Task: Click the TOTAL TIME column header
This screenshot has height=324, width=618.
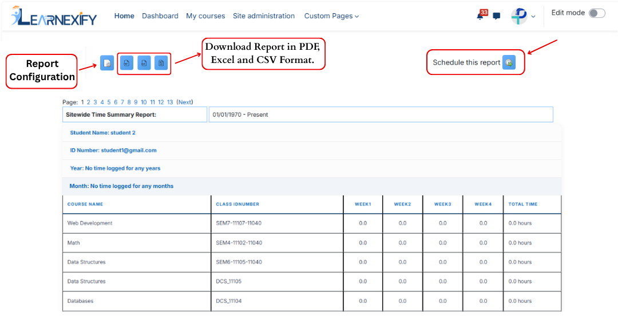Action: 523,204
